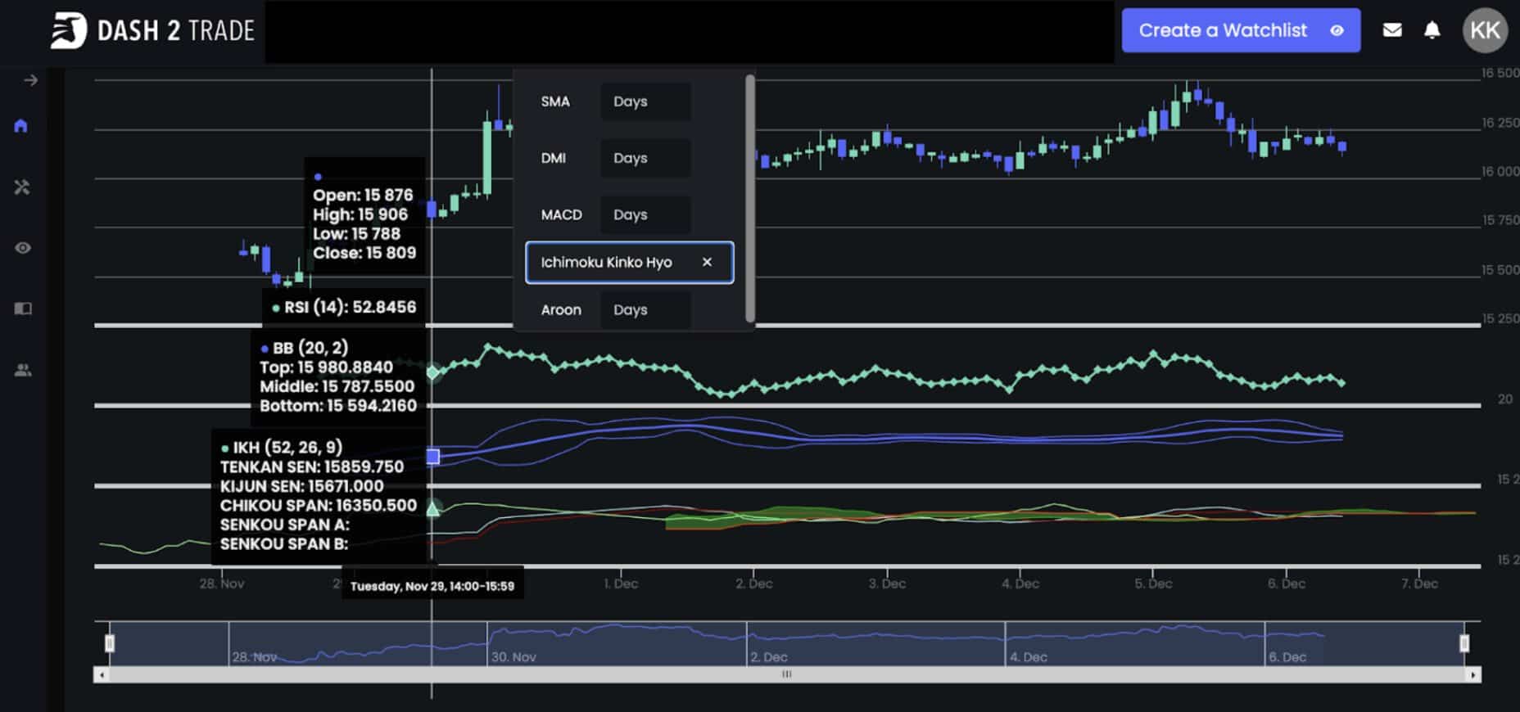Open the Aroon Days dropdown
The width and height of the screenshot is (1520, 712).
pos(645,310)
